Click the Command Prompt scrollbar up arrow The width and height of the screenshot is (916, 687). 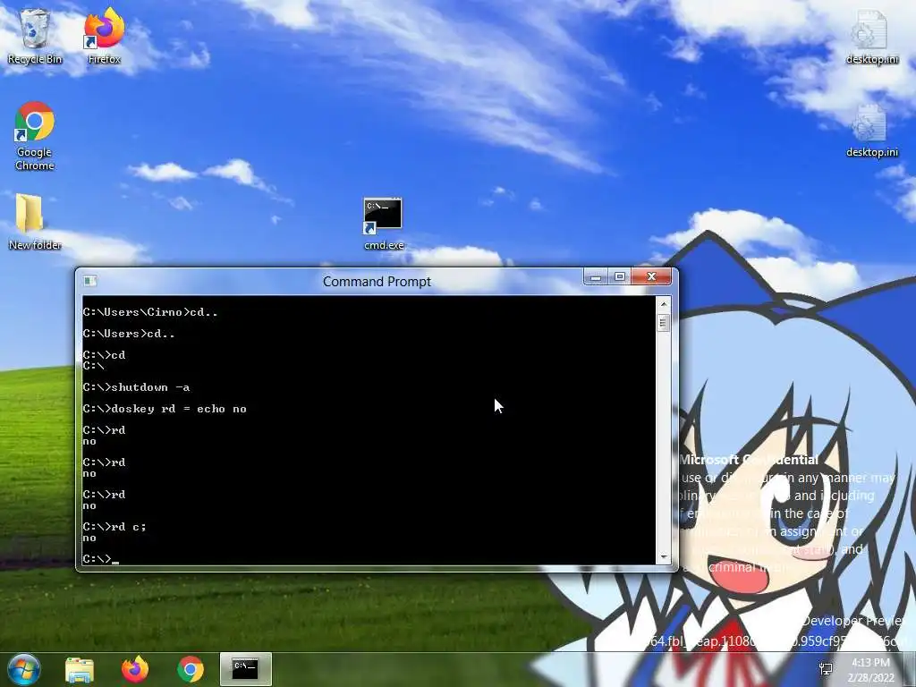[x=664, y=304]
